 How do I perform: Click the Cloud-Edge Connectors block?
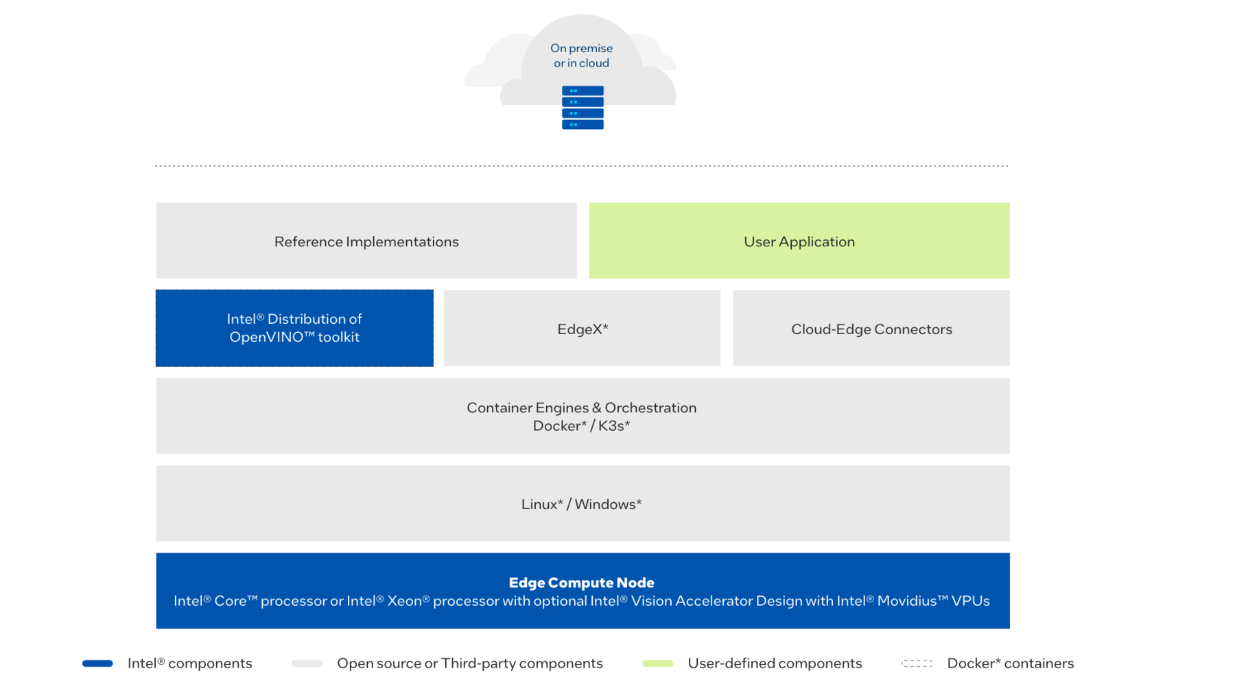pos(871,328)
